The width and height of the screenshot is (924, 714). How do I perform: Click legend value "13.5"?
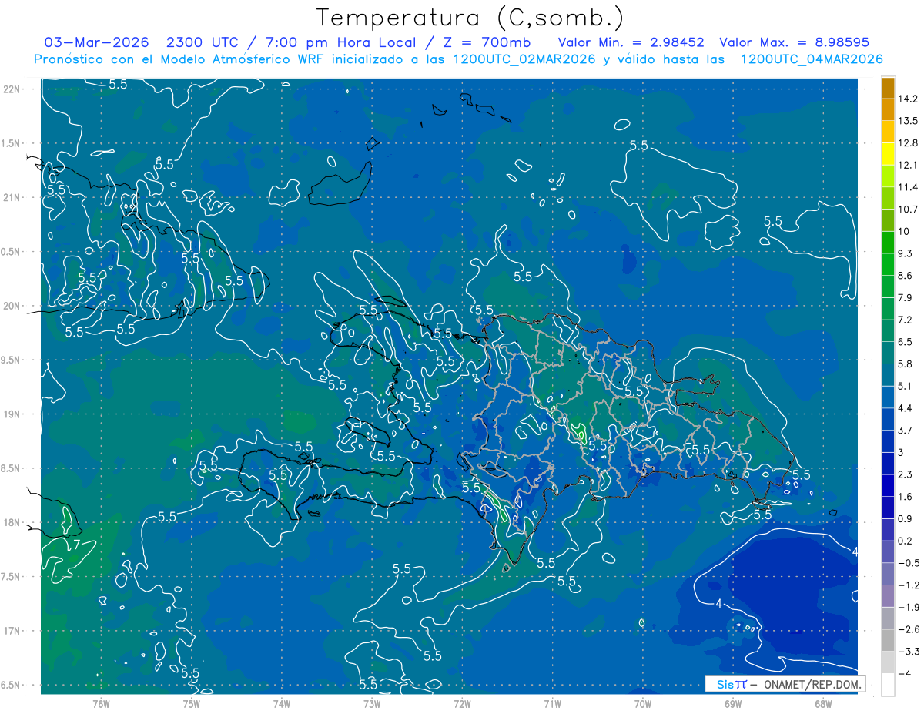[x=909, y=121]
